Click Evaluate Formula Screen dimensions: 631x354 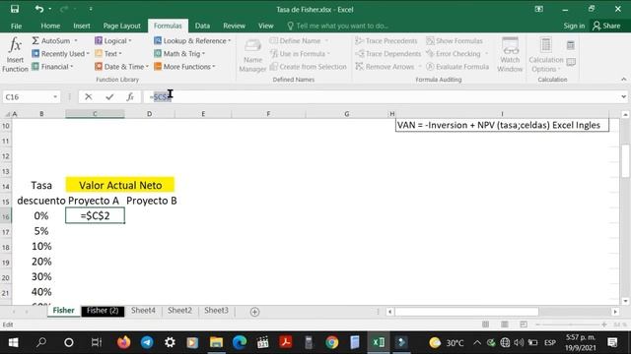[457, 67]
